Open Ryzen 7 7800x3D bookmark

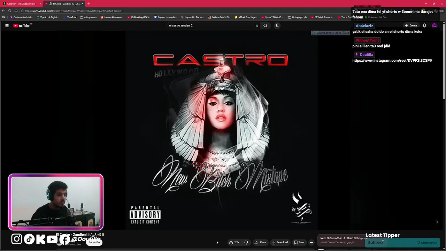(273, 17)
